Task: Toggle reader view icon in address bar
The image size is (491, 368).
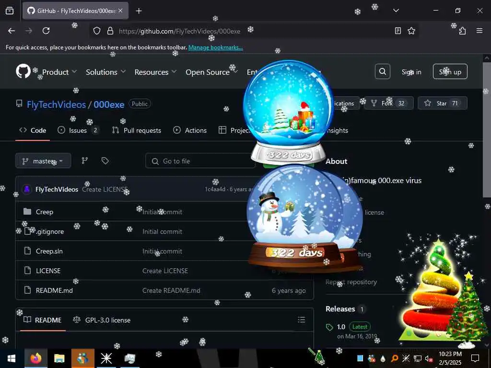Action: pyautogui.click(x=397, y=31)
